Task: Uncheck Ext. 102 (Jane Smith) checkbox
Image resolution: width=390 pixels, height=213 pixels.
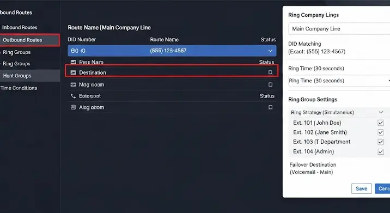Action: [381, 132]
